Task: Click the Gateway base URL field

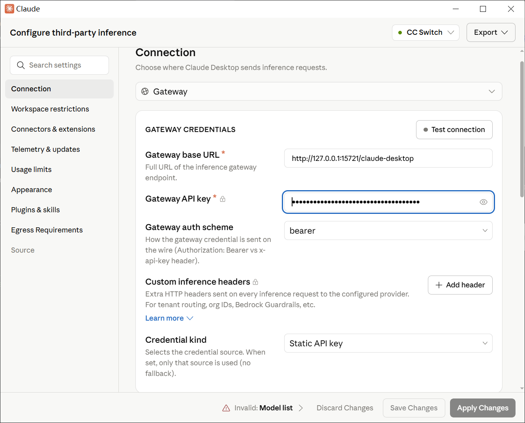Action: click(x=388, y=158)
